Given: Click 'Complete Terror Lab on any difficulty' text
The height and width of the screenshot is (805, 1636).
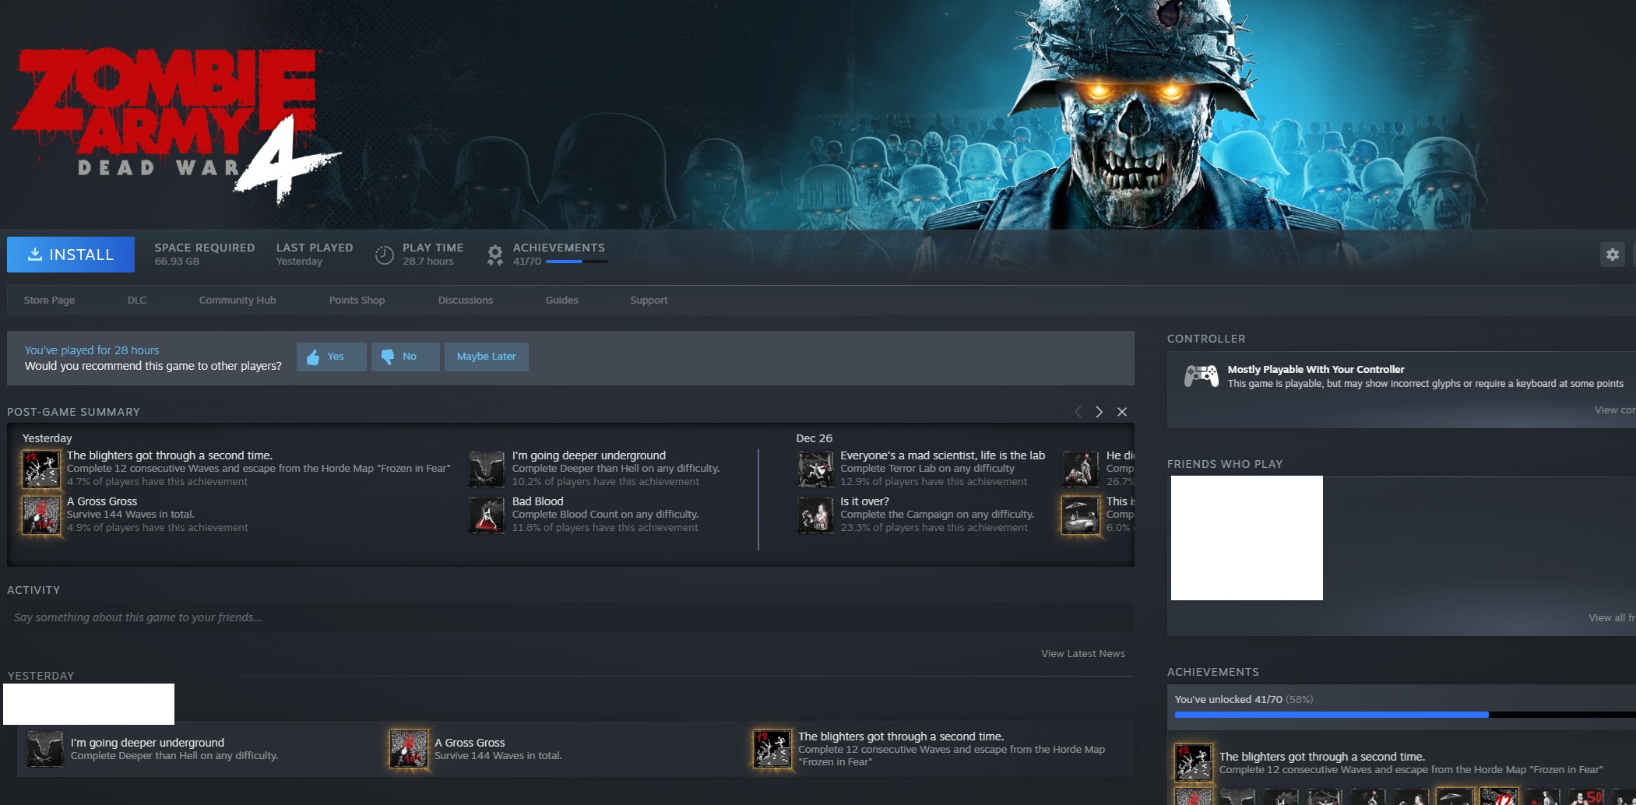Looking at the screenshot, I should tap(927, 469).
